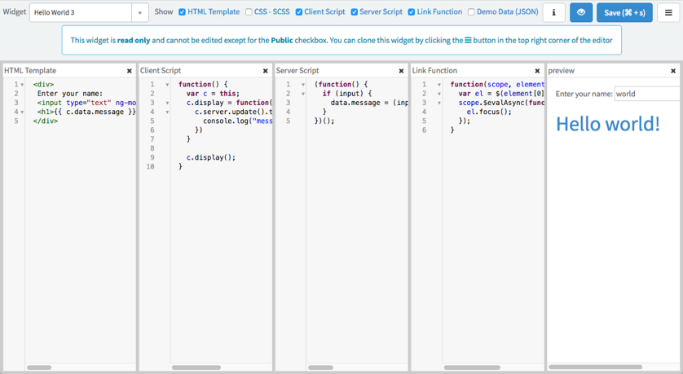Close the Server Script panel

click(401, 71)
